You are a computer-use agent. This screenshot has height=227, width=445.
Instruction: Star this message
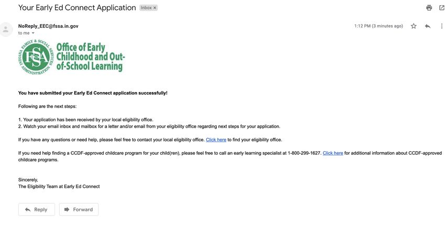[414, 26]
